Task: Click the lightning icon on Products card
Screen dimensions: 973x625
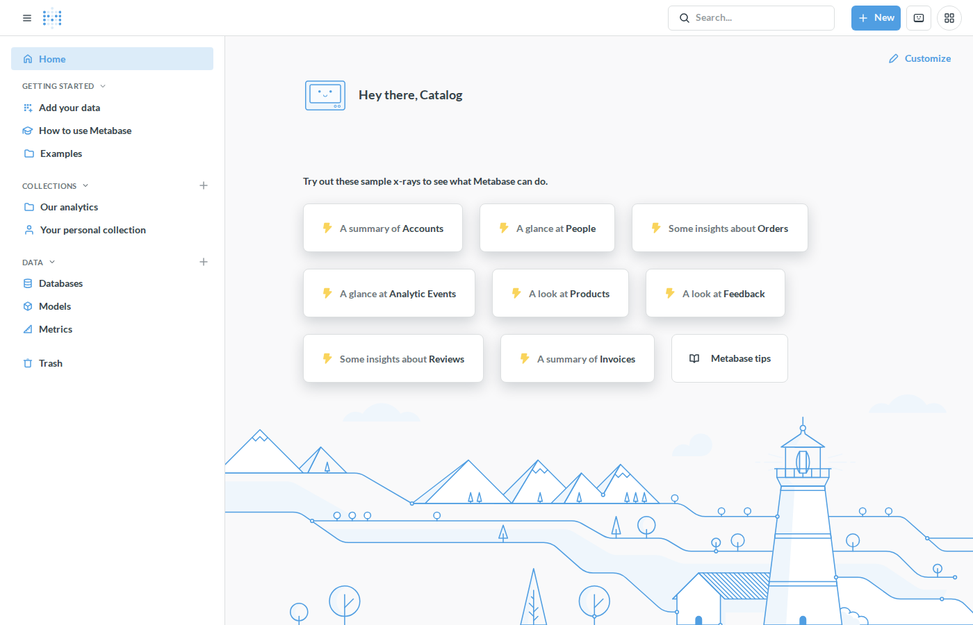Action: [x=516, y=293]
